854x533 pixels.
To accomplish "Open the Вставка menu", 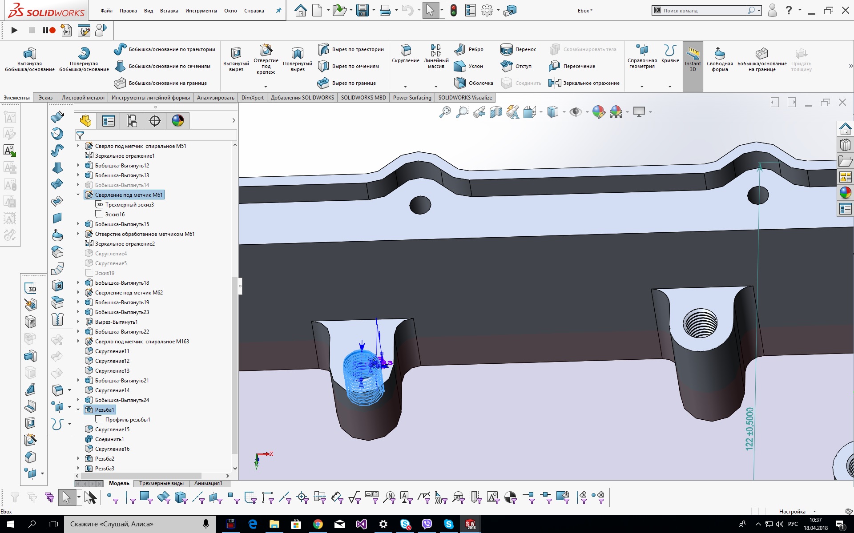I will (169, 11).
